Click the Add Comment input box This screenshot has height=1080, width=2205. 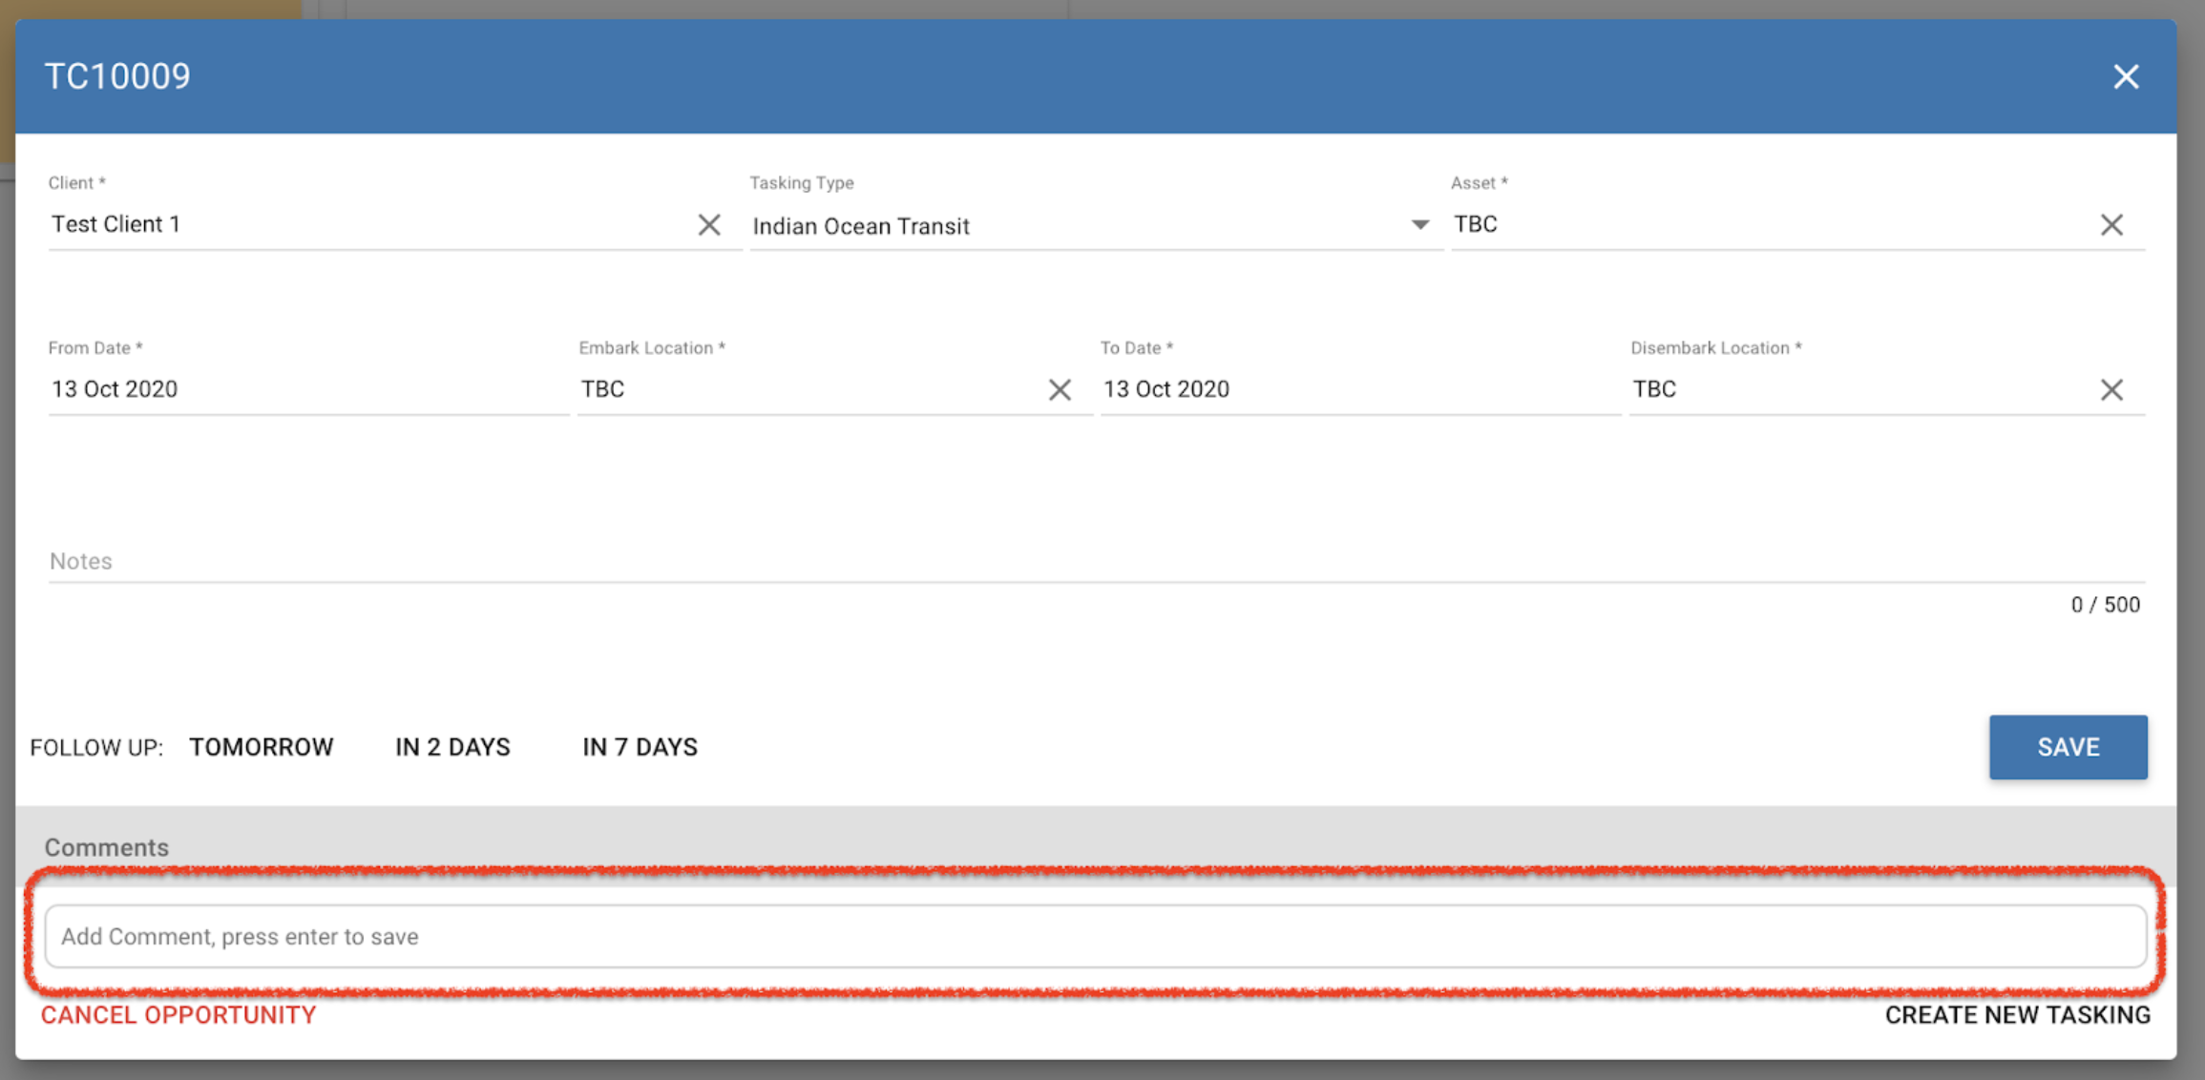(1096, 936)
